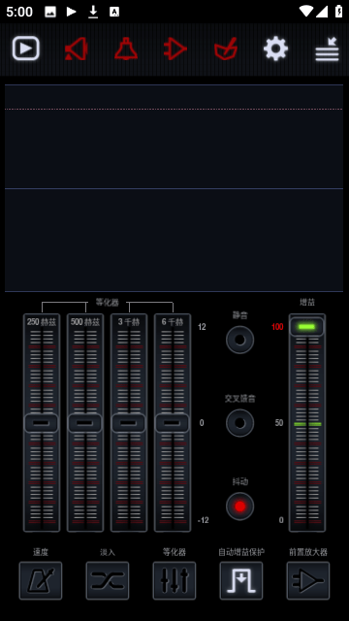This screenshot has width=349, height=621.
Task: Open the 等化器 equalizer sliders button
Action: coord(174,580)
